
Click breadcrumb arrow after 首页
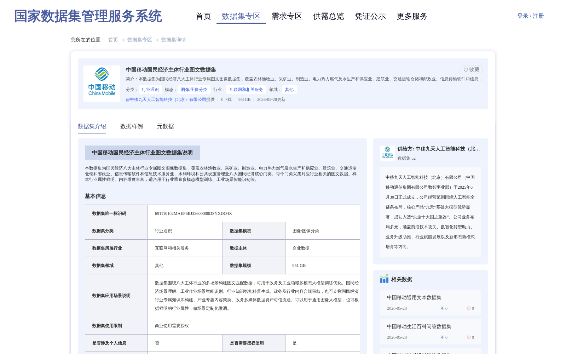[x=123, y=40]
